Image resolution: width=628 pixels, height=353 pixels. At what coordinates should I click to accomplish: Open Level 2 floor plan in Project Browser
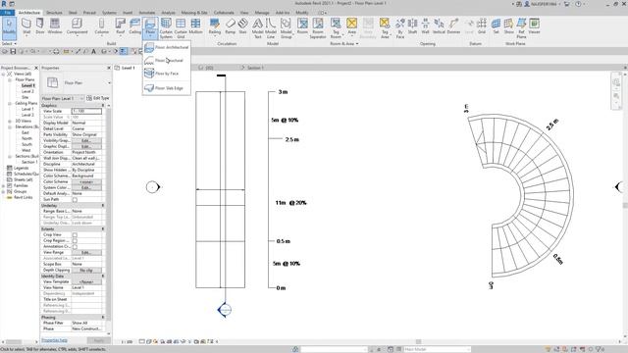pyautogui.click(x=27, y=91)
